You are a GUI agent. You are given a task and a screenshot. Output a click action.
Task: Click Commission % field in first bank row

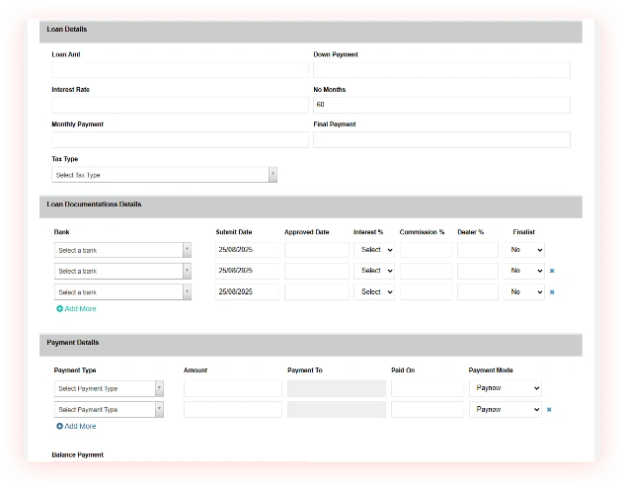[x=427, y=250]
